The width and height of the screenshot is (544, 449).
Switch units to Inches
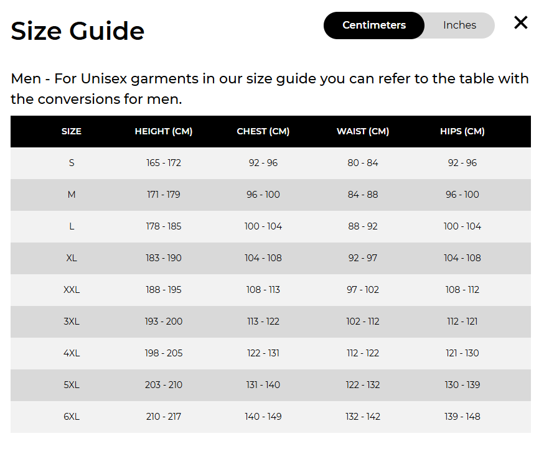tap(459, 25)
